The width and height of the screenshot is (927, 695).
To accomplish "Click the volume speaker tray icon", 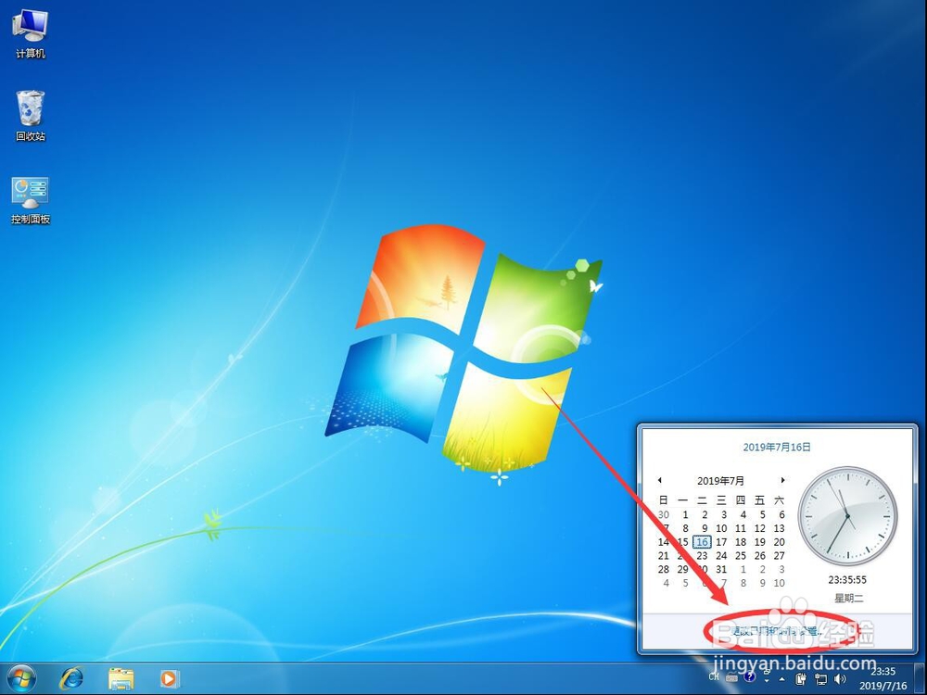I will pos(840,678).
